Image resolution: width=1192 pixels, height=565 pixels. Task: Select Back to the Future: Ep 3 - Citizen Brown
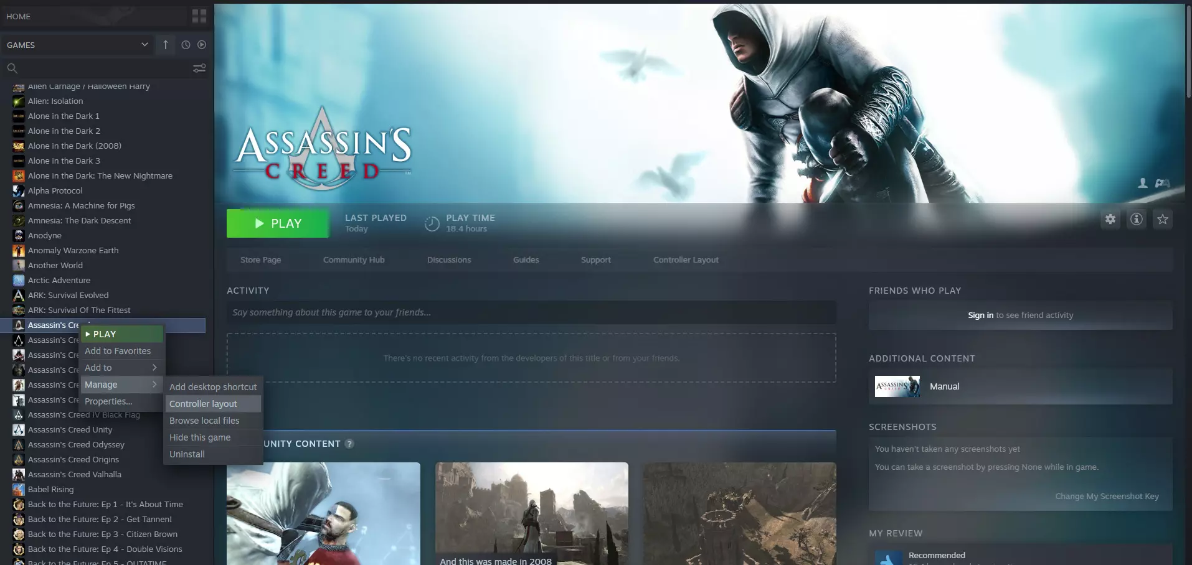coord(103,535)
